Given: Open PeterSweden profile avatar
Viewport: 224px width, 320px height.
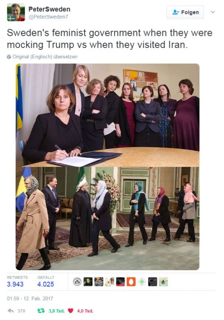Looking at the screenshot, I should click(x=16, y=13).
